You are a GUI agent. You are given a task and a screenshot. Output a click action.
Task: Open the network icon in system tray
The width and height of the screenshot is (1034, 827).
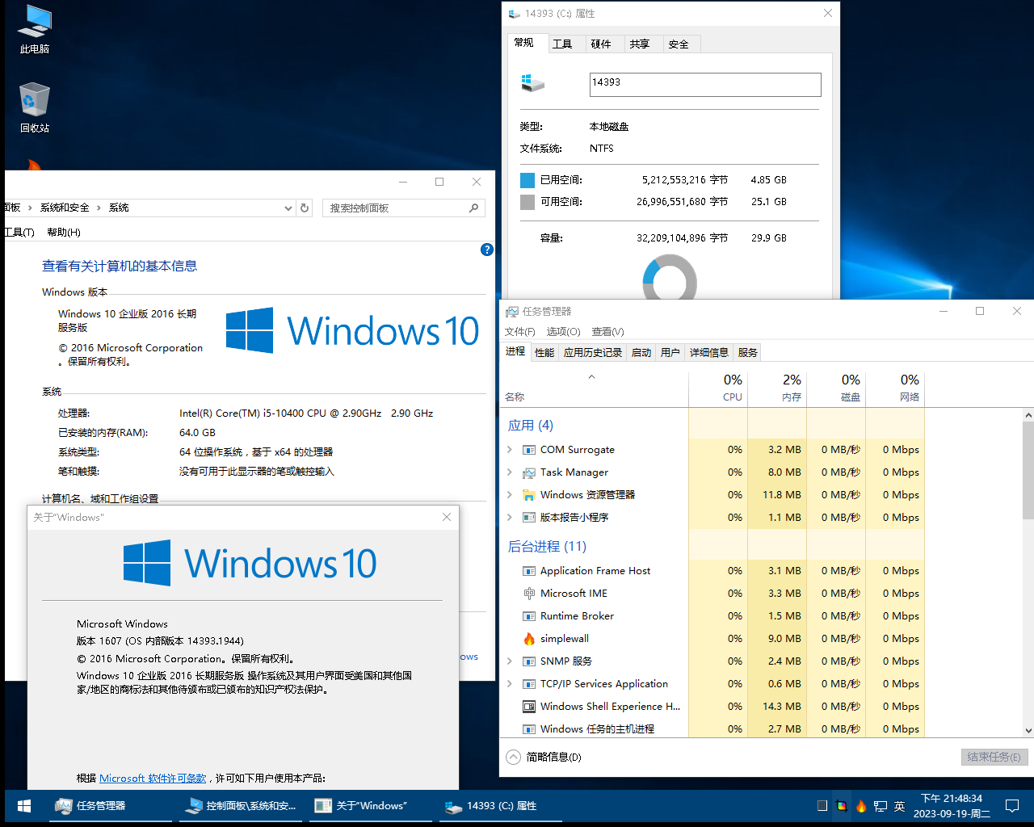[881, 806]
